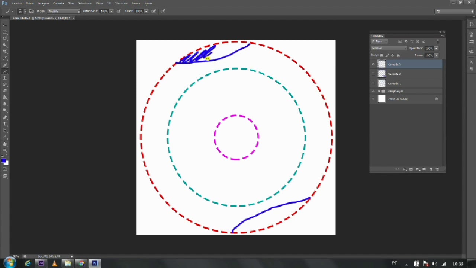Screen dimensions: 476x268
Task: Click the Photoshop taskbar icon
Action: point(94,264)
